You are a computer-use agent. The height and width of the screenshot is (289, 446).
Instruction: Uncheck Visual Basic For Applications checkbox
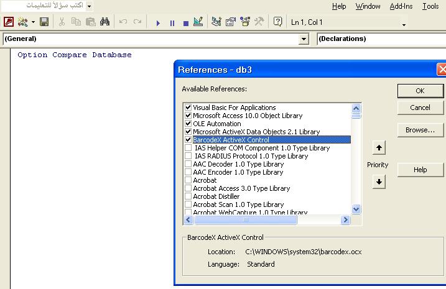[x=188, y=108]
